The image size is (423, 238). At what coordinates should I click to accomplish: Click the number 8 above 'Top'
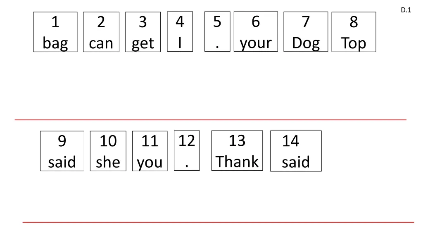coord(354,22)
